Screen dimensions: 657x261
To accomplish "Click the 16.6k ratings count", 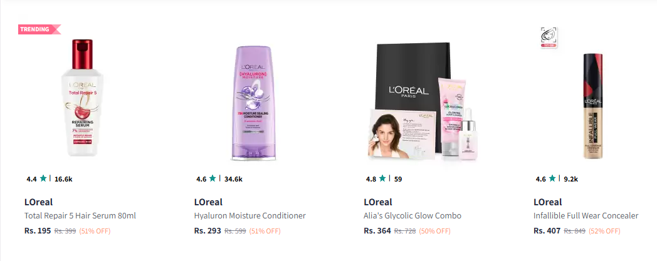I will [63, 179].
